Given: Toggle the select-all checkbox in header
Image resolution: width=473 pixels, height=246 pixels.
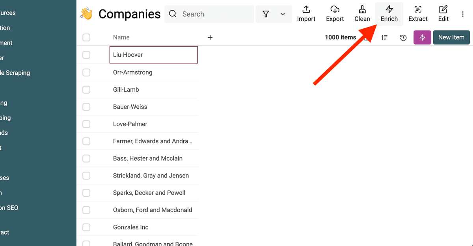Looking at the screenshot, I should (x=86, y=37).
